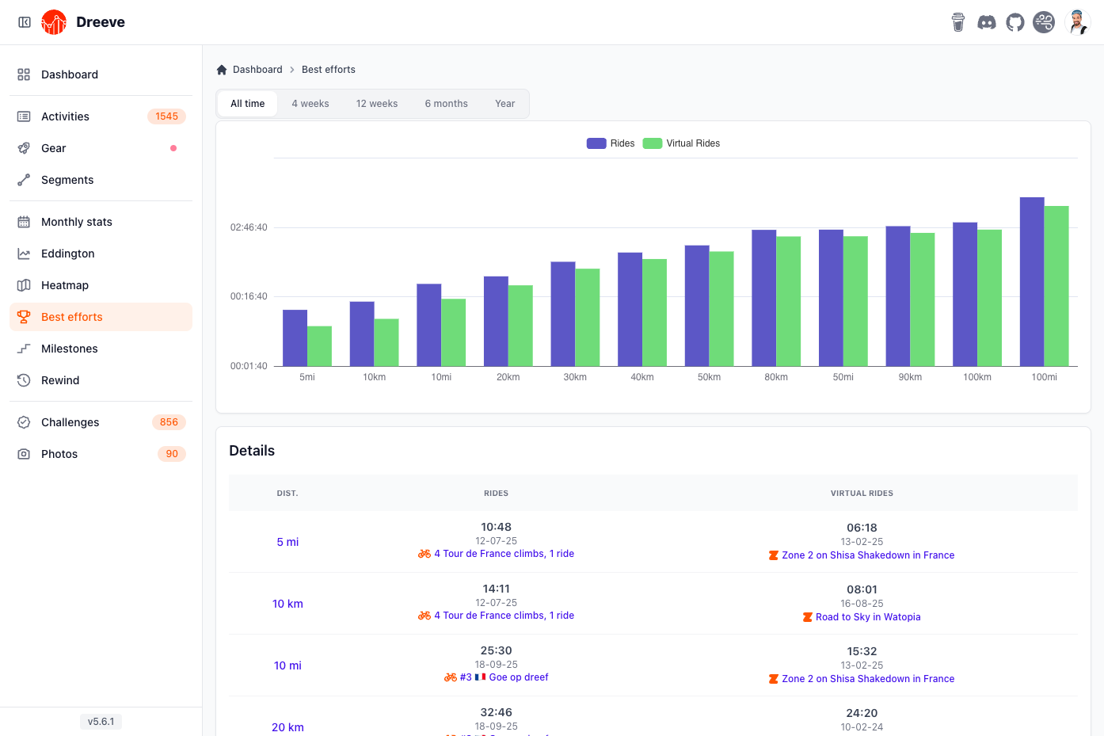Click the Best efforts trophy icon
This screenshot has height=736, width=1104.
(24, 317)
